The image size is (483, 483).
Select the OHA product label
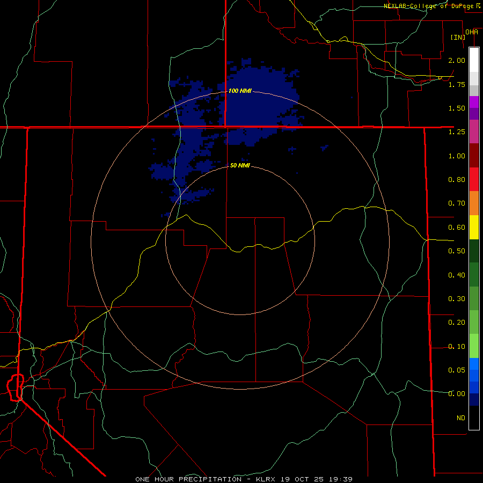[472, 32]
